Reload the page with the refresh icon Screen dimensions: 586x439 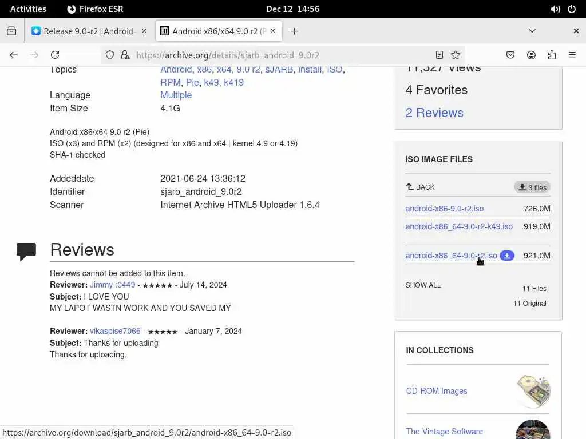(55, 55)
